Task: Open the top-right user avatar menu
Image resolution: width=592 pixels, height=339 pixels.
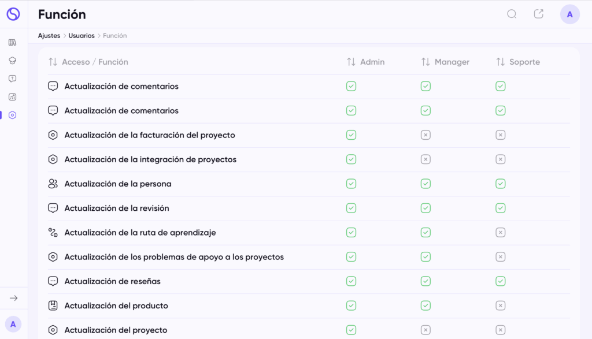Action: point(569,14)
